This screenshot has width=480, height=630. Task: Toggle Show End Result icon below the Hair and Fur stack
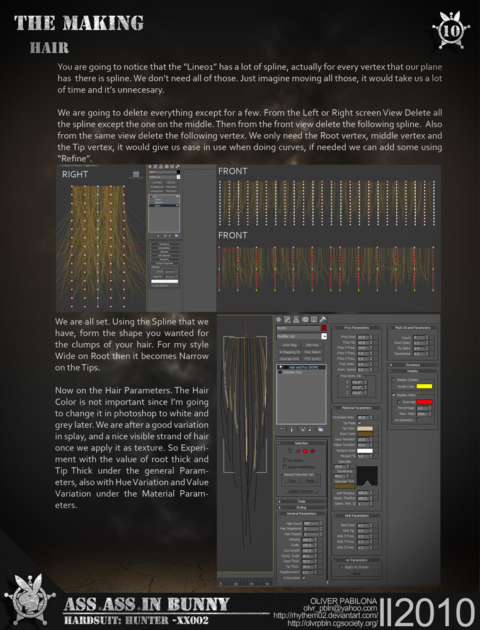(x=292, y=430)
